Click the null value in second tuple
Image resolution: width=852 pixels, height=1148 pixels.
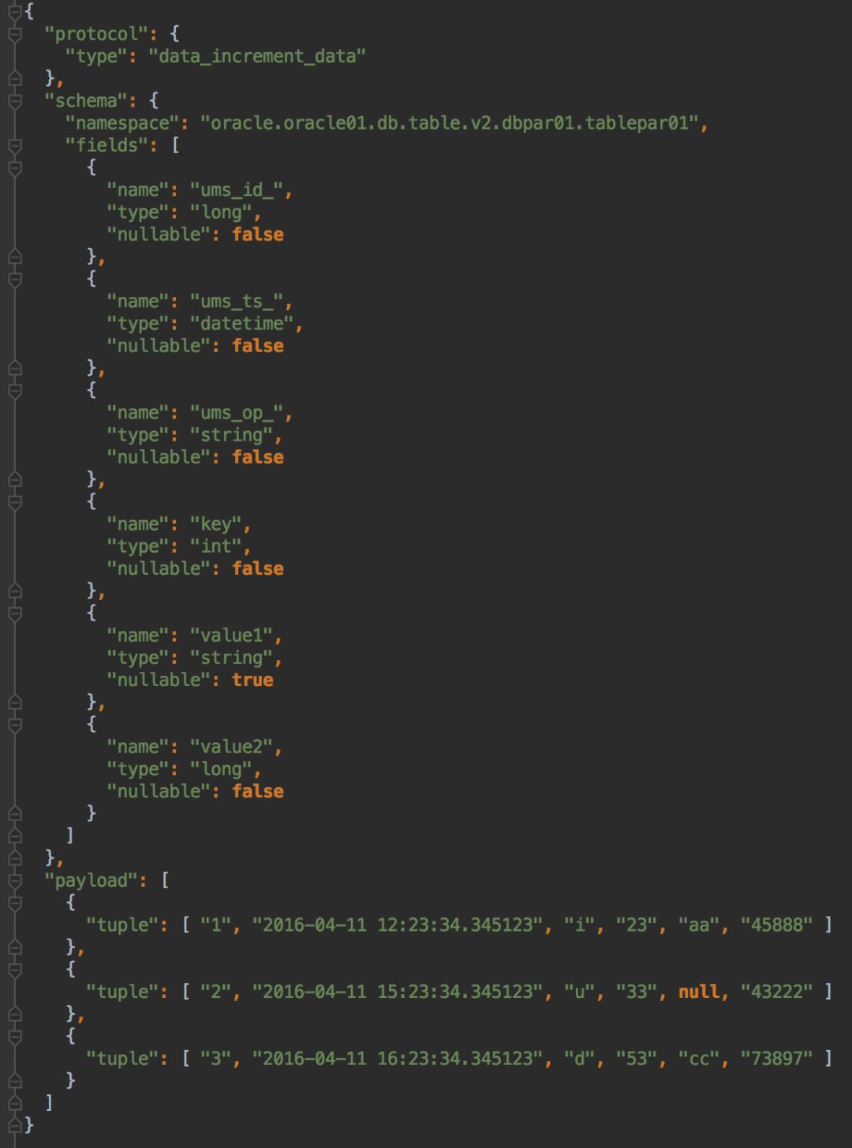point(699,992)
